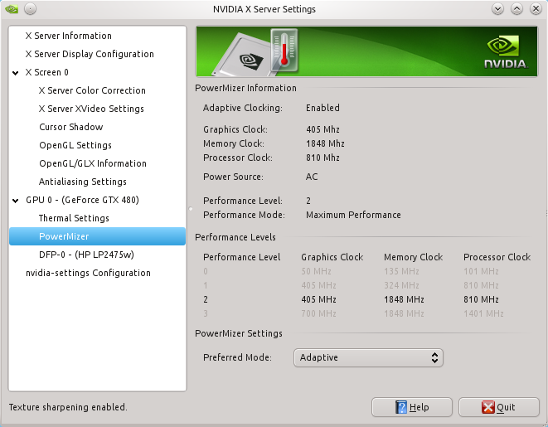This screenshot has height=427, width=548.
Task: Click the Maximum Performance mode value
Action: [x=353, y=215]
